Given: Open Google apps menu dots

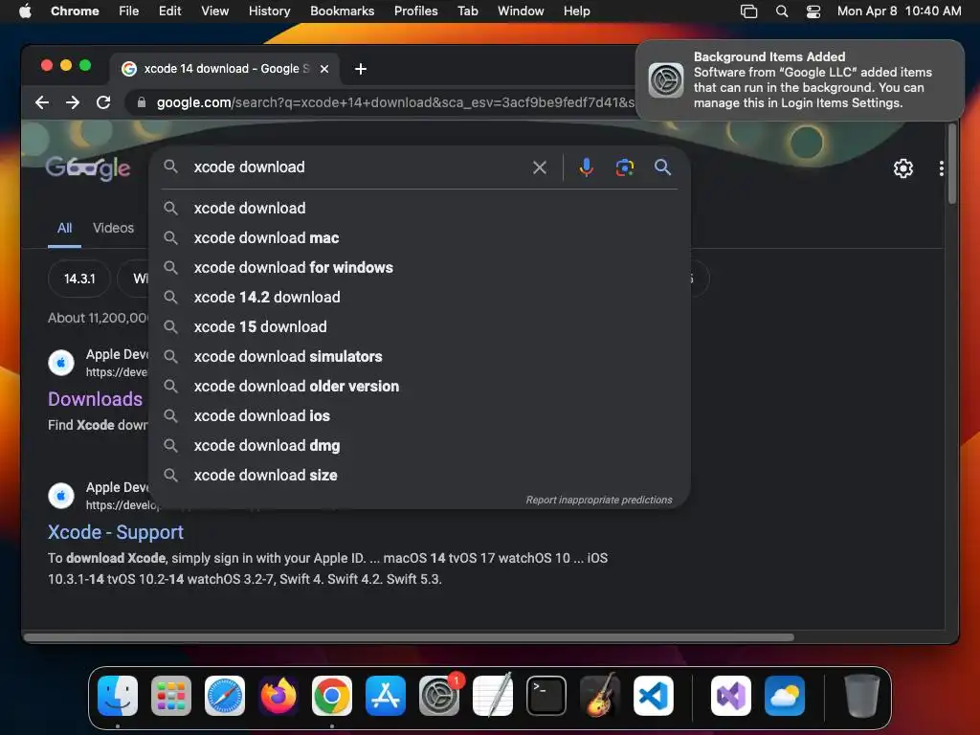Looking at the screenshot, I should (x=942, y=168).
